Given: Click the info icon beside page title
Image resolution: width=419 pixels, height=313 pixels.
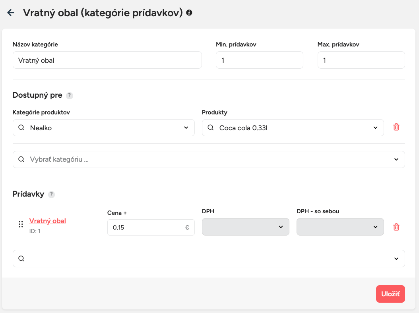Looking at the screenshot, I should (x=189, y=13).
